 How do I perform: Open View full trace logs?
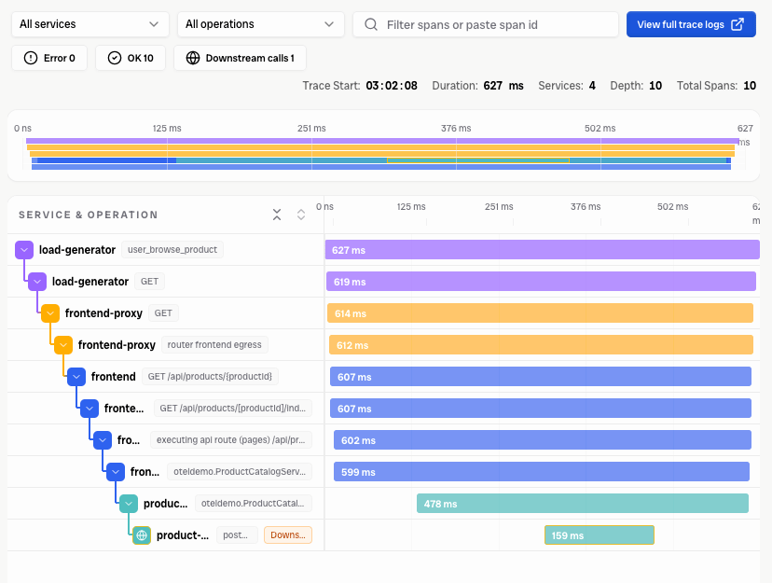click(x=691, y=24)
